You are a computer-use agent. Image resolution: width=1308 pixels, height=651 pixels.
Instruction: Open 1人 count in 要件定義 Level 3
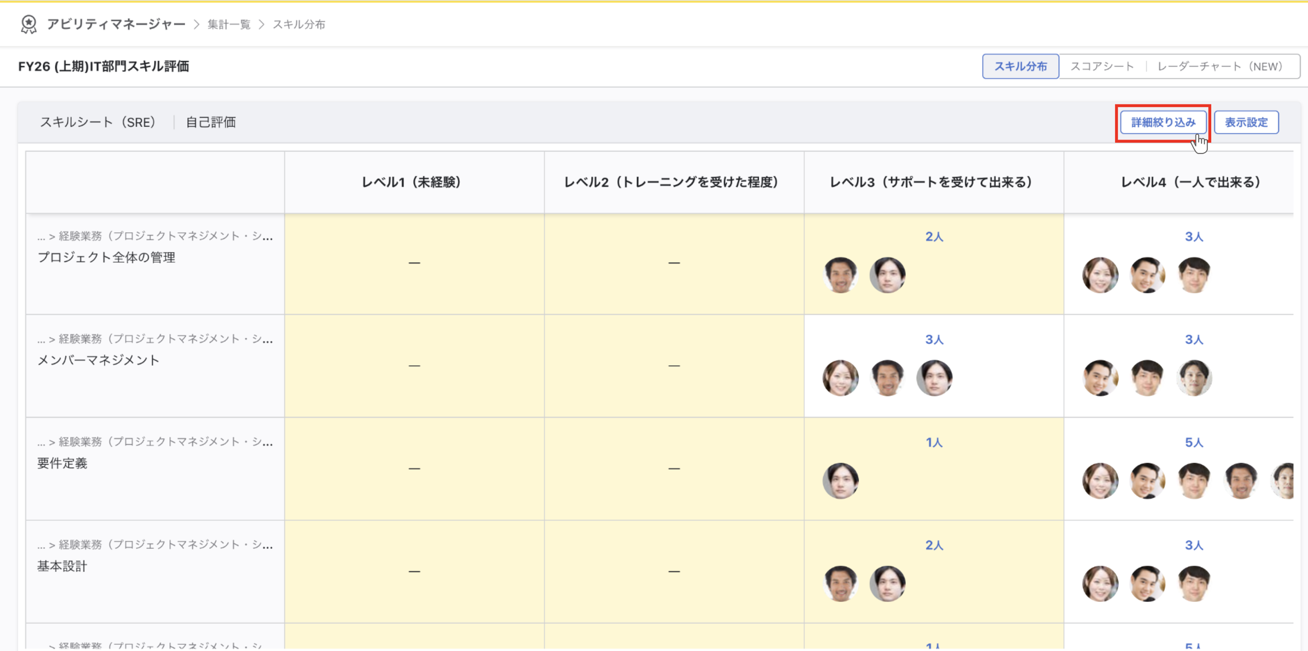pos(934,443)
